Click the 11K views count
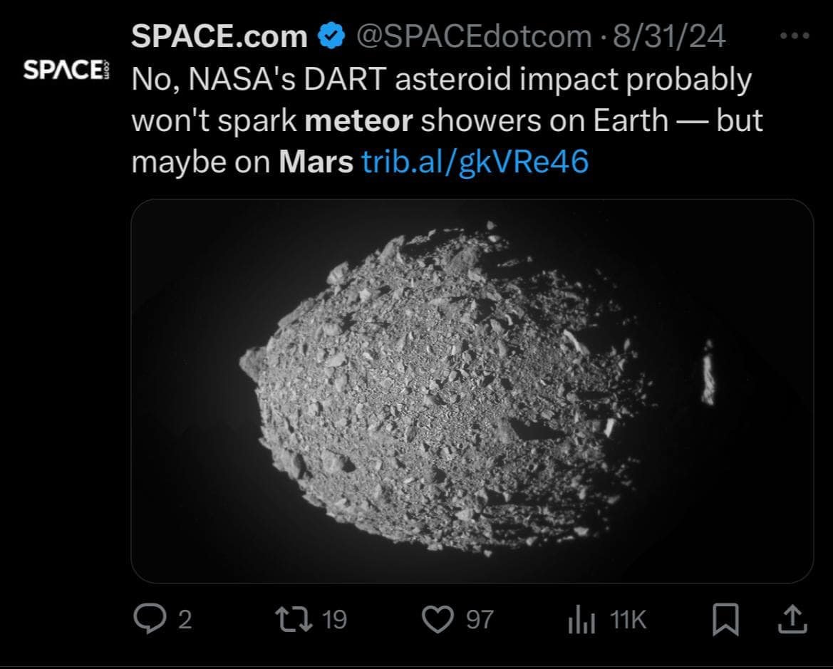The height and width of the screenshot is (669, 833). click(628, 620)
